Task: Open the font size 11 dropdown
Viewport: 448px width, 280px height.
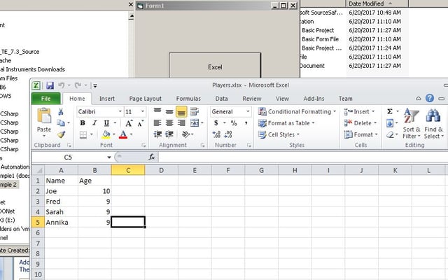Action: tap(143, 111)
